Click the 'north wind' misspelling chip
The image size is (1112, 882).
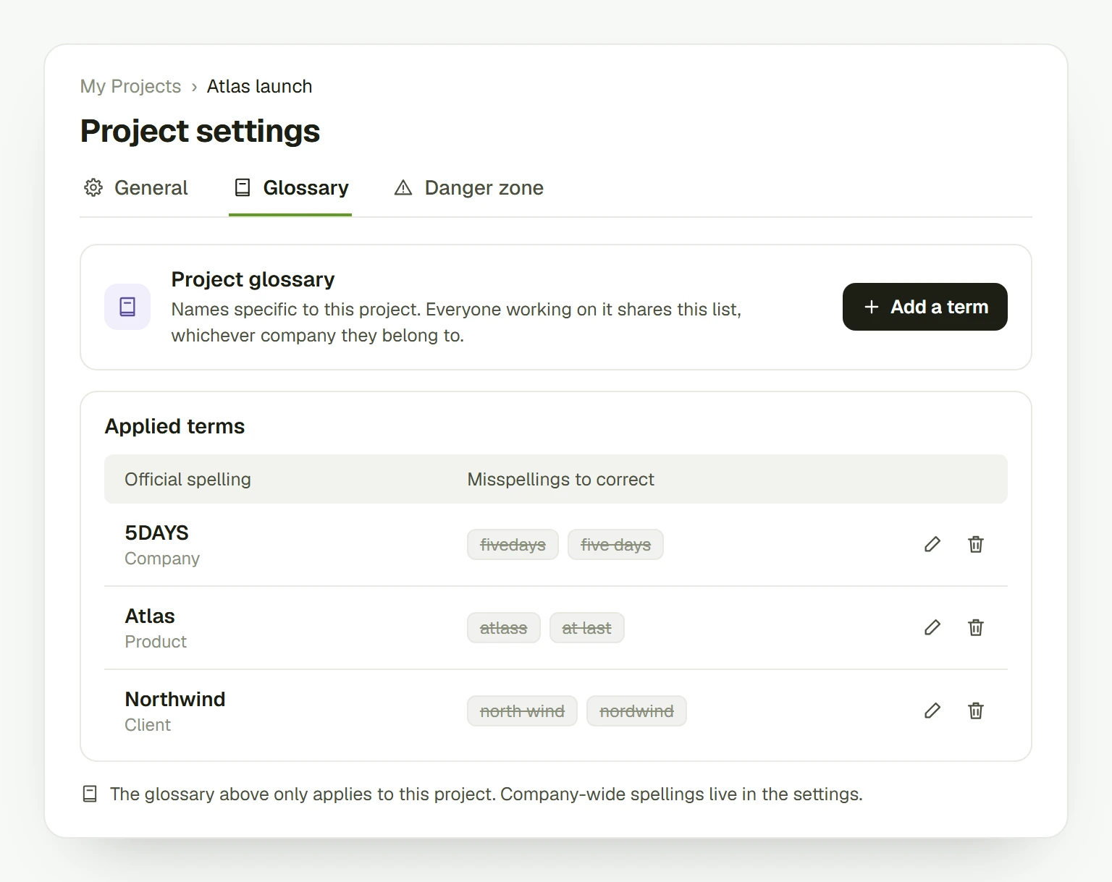point(522,711)
